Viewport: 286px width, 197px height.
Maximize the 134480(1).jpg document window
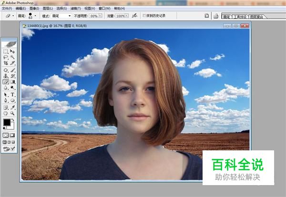click(x=236, y=26)
